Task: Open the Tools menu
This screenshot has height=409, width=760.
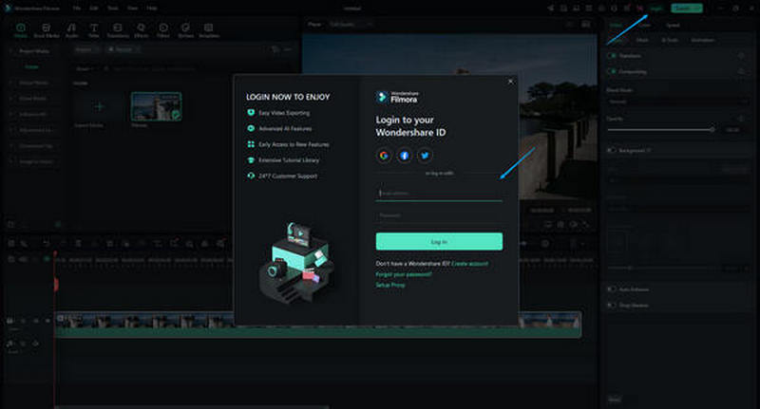Action: [x=112, y=9]
